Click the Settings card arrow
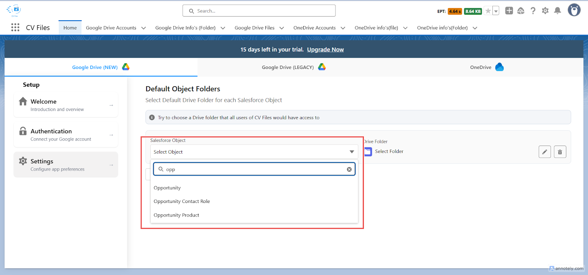The width and height of the screenshot is (588, 275). [x=111, y=165]
